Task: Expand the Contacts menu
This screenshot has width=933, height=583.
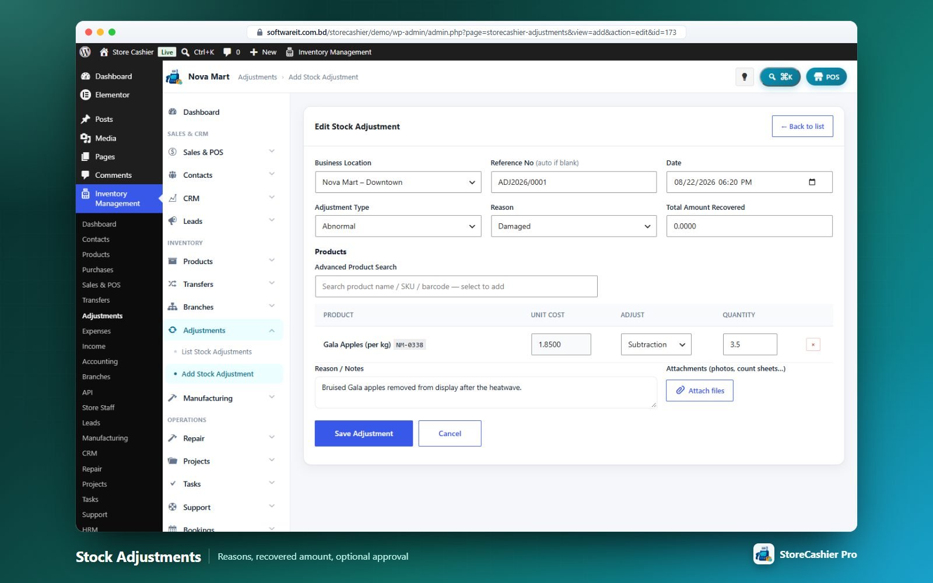Action: [222, 175]
